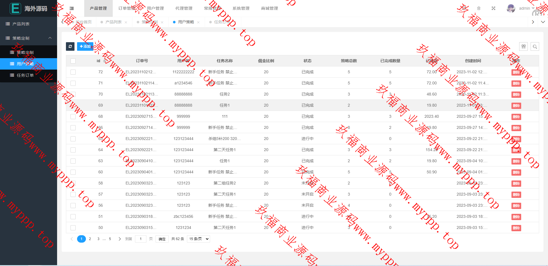Click the trash clear-cache icon in header

click(479, 9)
